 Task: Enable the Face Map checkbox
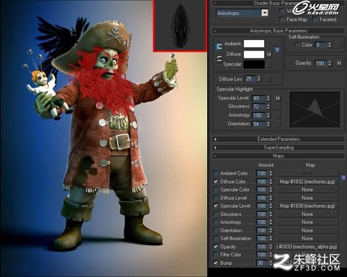(x=282, y=19)
